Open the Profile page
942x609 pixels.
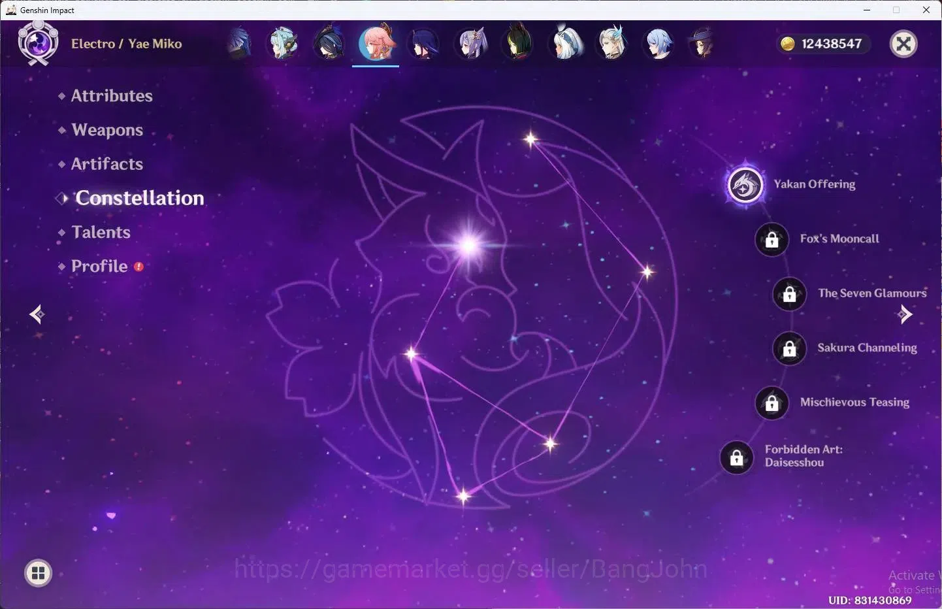[x=99, y=266]
